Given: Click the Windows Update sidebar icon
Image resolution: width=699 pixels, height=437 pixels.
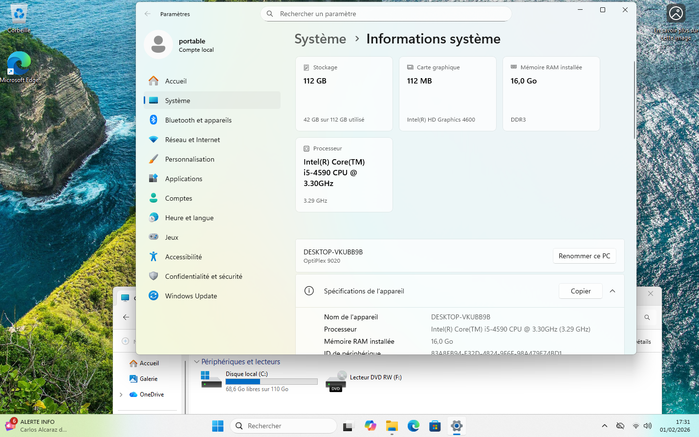Looking at the screenshot, I should click(153, 296).
